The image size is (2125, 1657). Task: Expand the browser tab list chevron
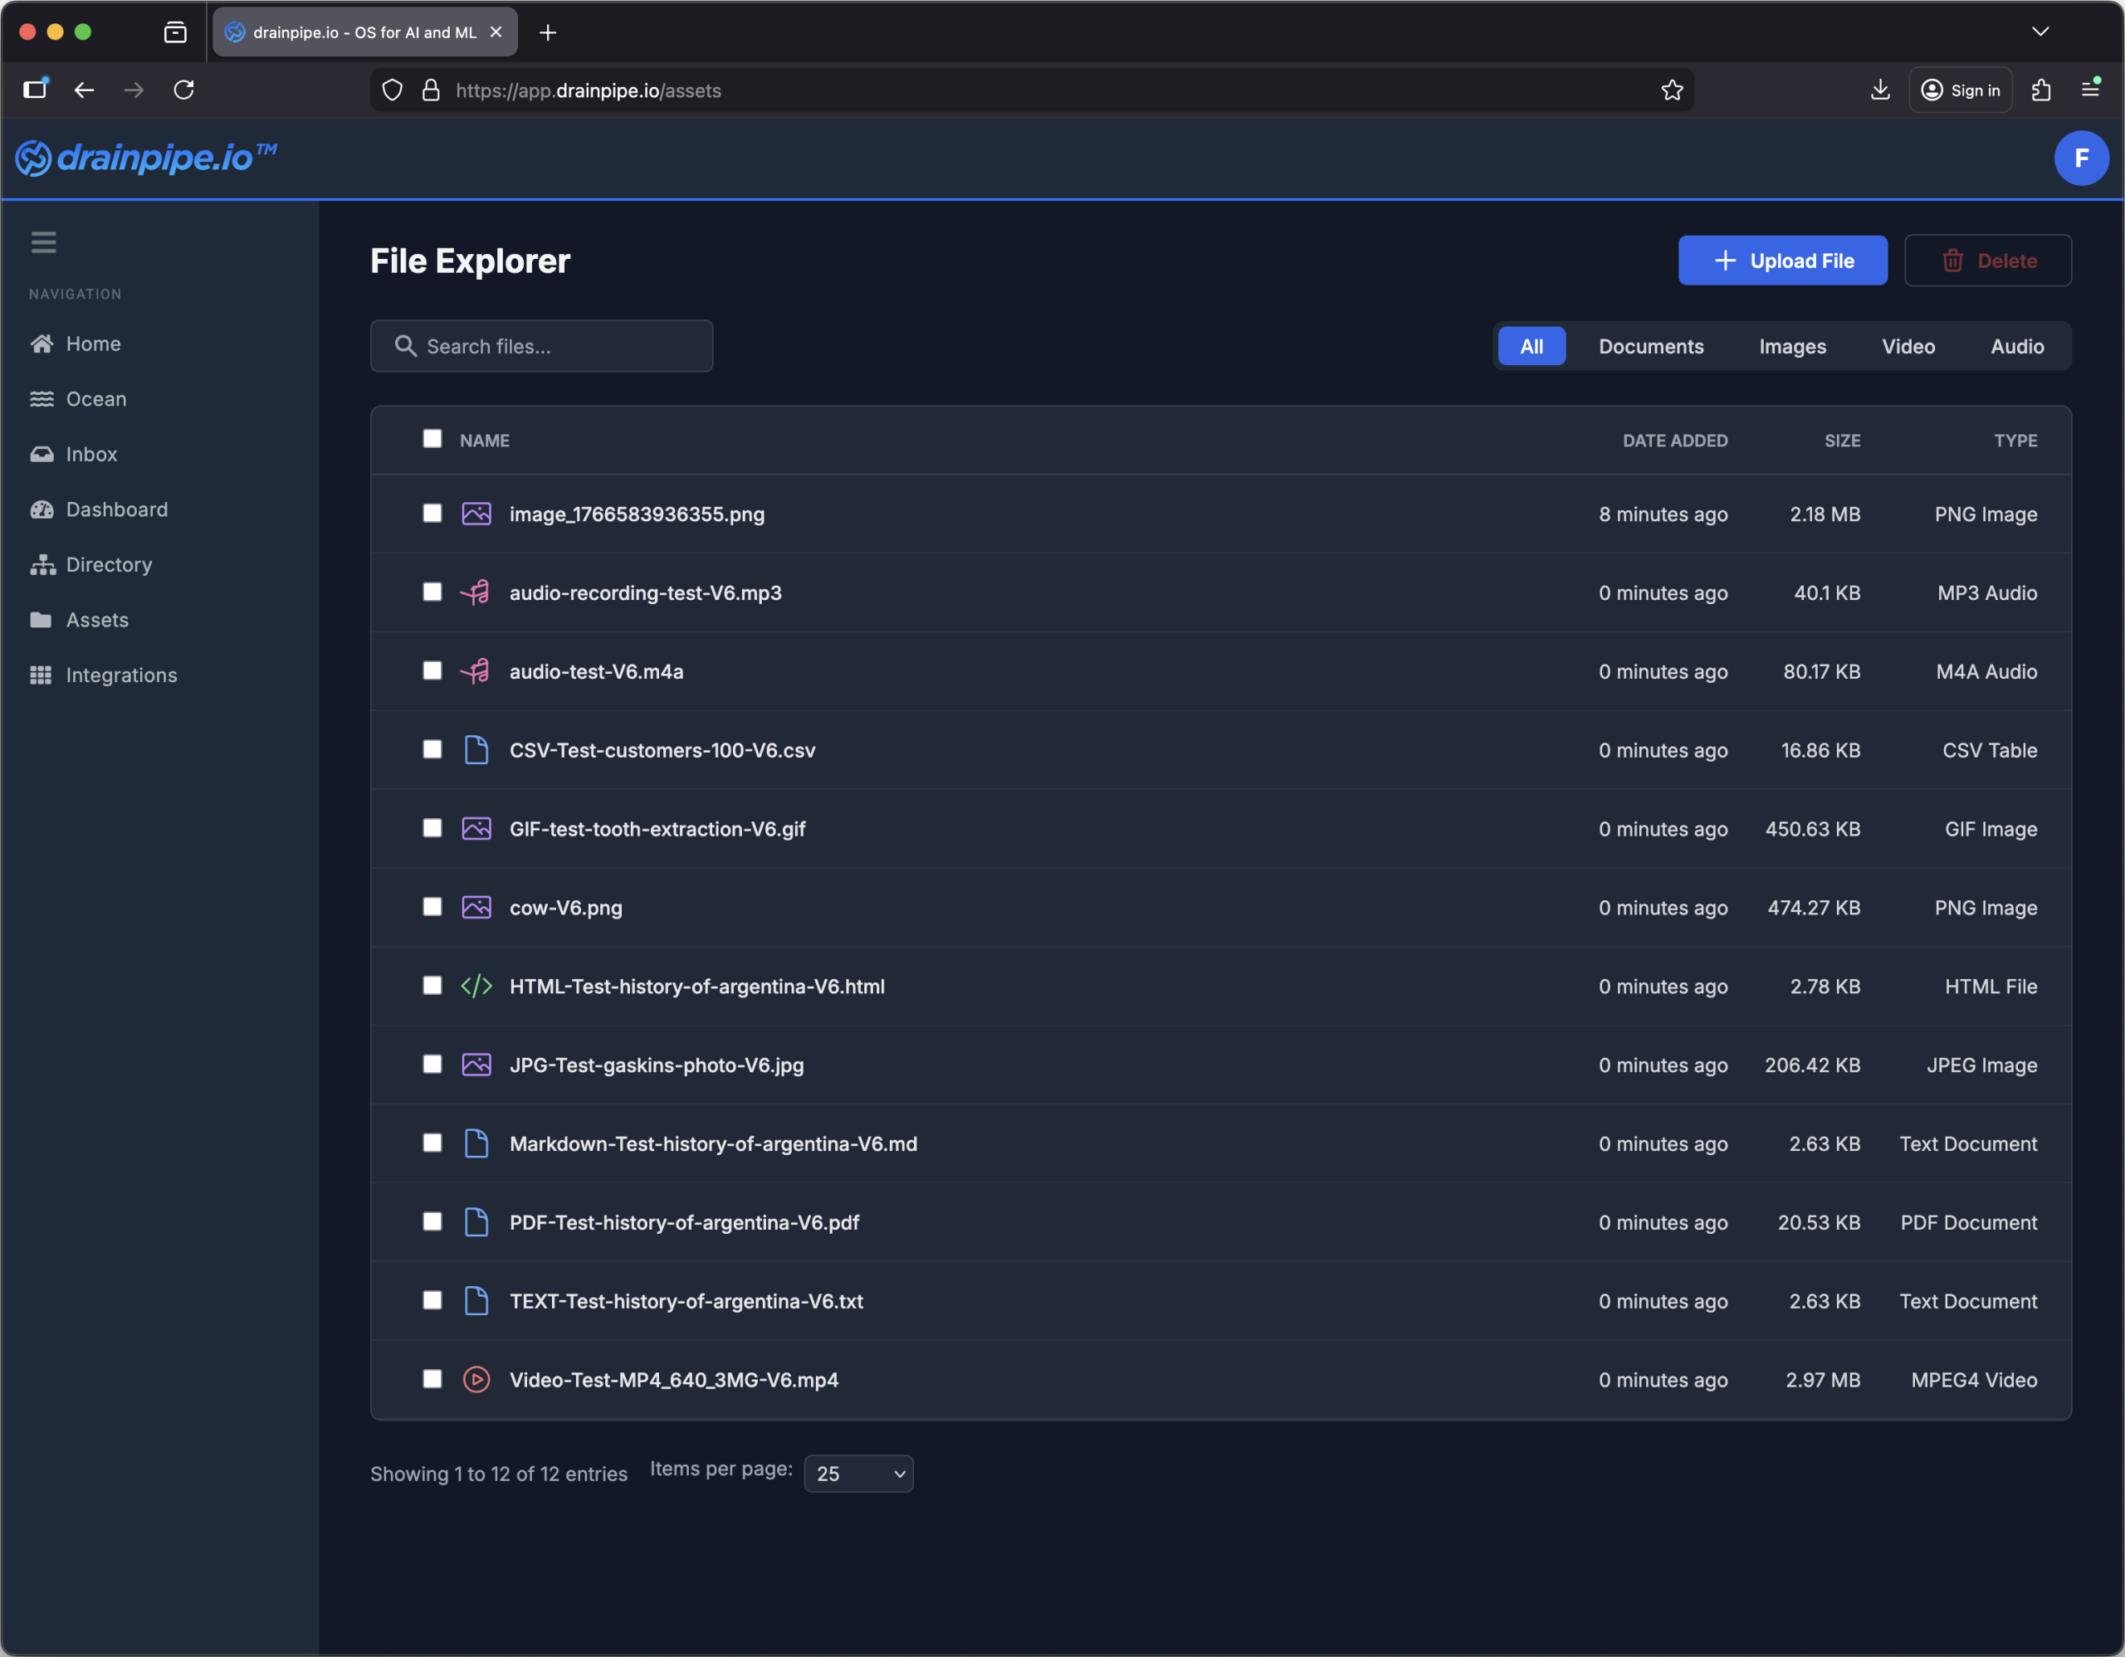tap(2040, 32)
